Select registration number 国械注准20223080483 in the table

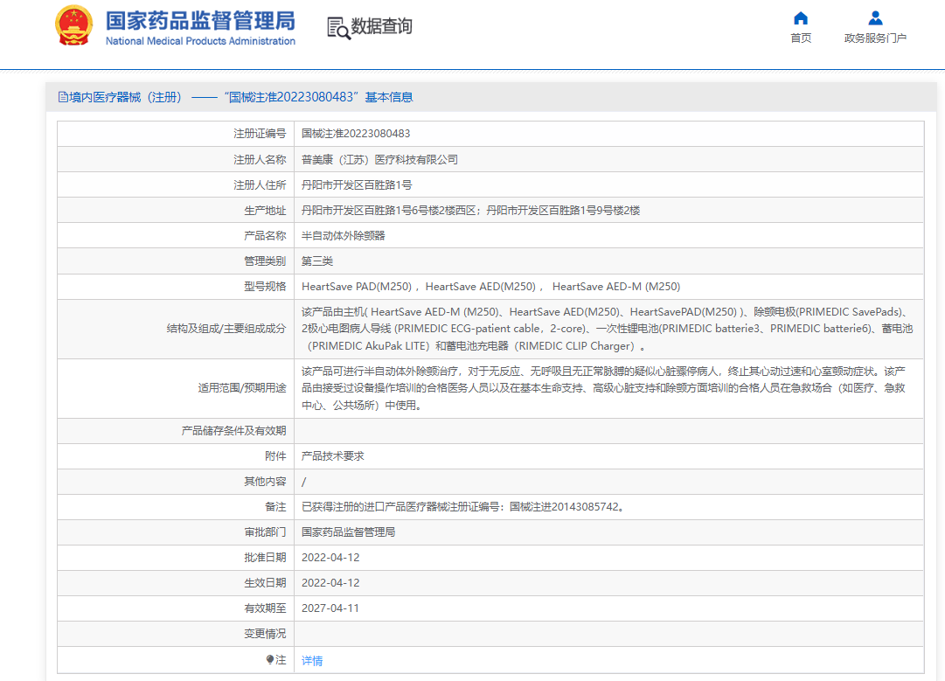(x=356, y=134)
